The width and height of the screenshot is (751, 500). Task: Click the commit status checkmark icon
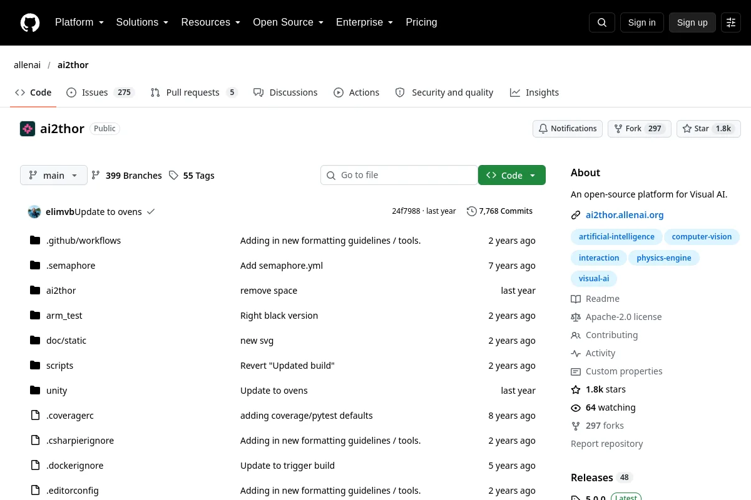point(151,211)
